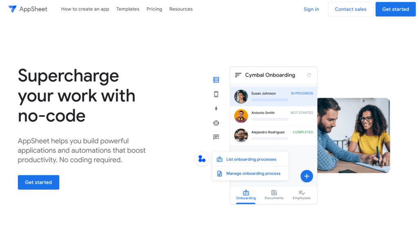The width and height of the screenshot is (418, 244).
Task: Click the Contact sales button
Action: point(351,9)
